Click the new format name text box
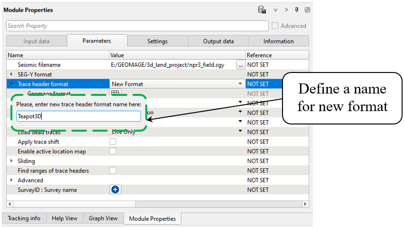404x227 pixels. pos(79,116)
